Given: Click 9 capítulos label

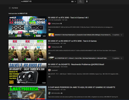Looking at the screenshot, I should [116, 58].
